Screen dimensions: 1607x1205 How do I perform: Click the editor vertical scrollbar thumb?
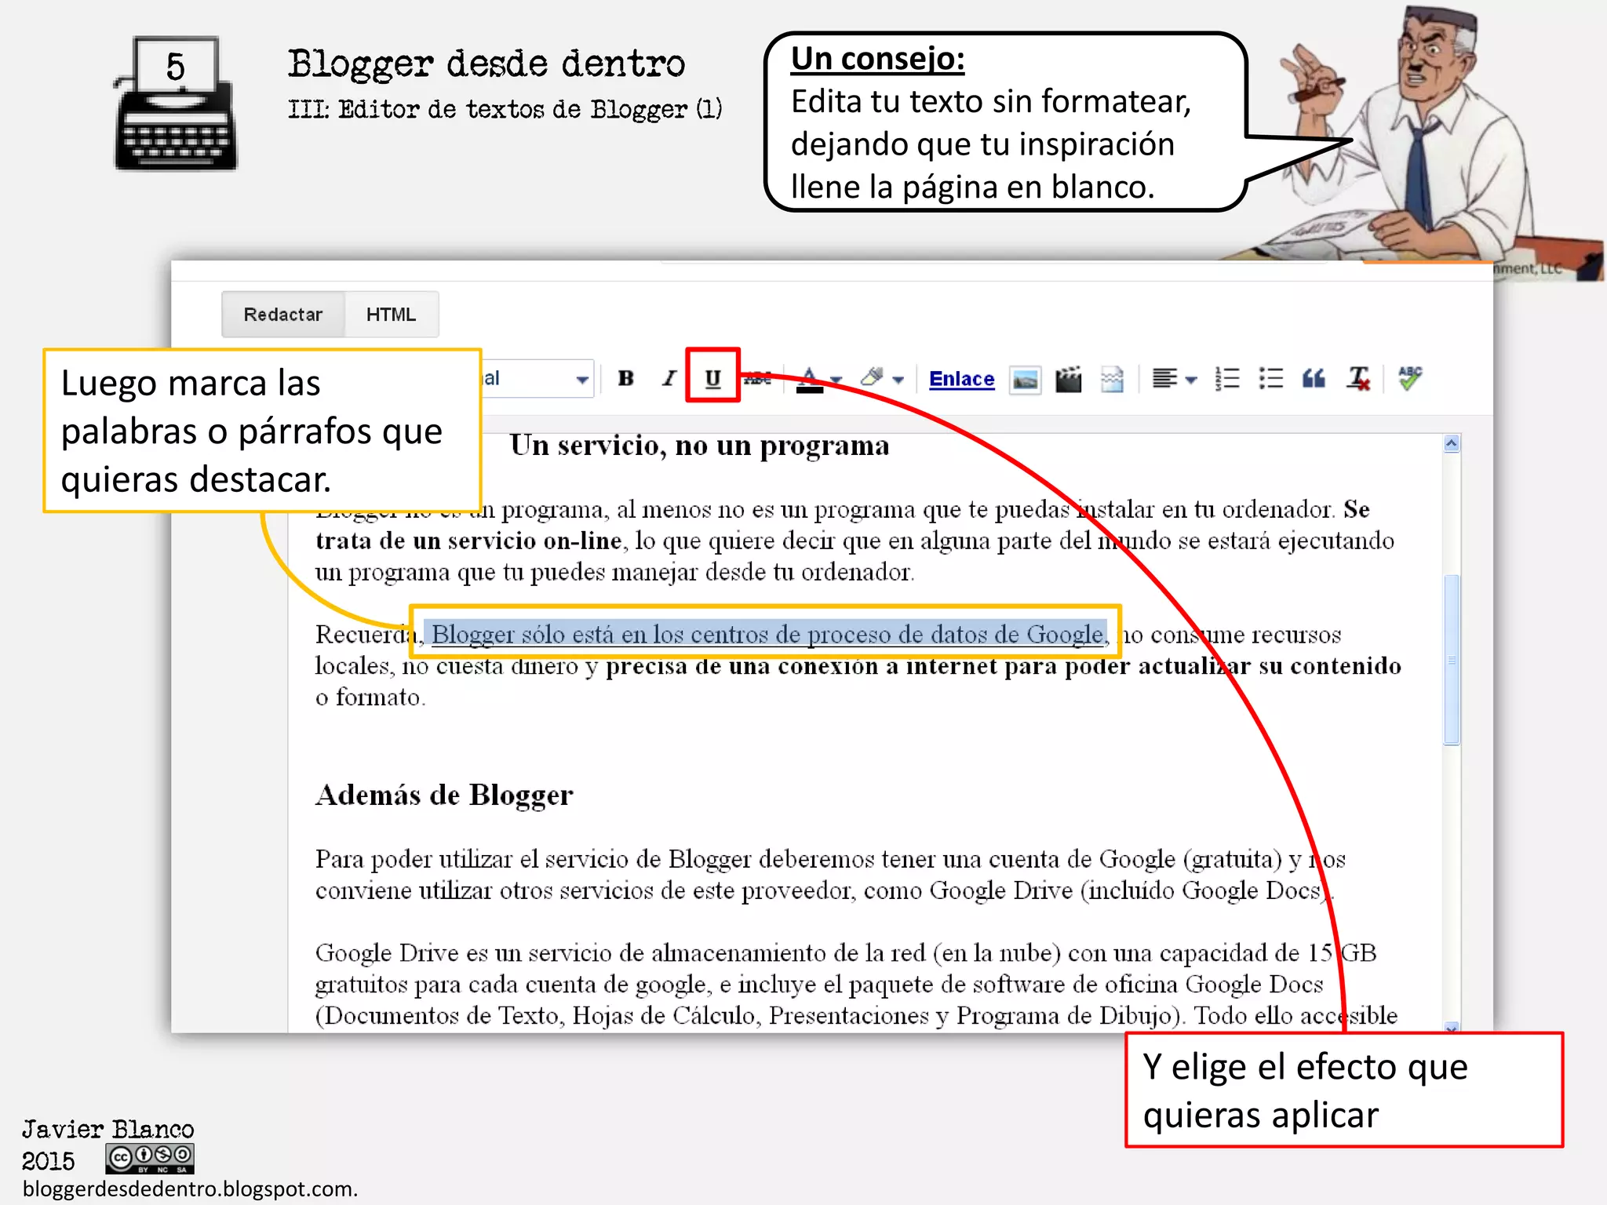[x=1452, y=660]
